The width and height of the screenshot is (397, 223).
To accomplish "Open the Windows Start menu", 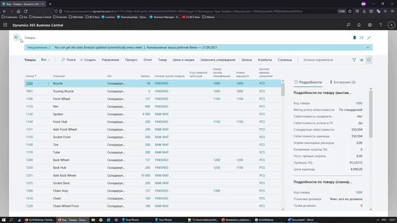I will click(x=4, y=220).
